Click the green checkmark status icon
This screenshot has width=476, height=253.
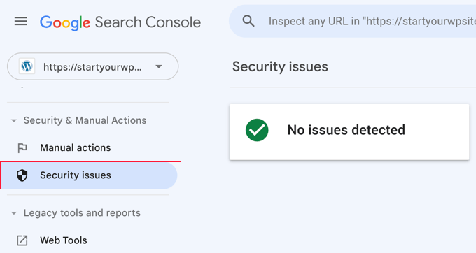(257, 130)
